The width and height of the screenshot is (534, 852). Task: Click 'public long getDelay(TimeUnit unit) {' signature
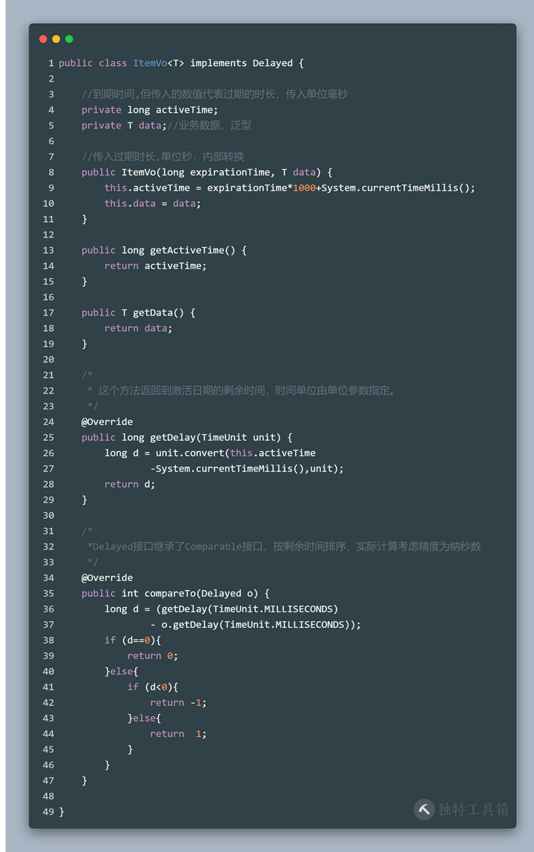pyautogui.click(x=187, y=437)
